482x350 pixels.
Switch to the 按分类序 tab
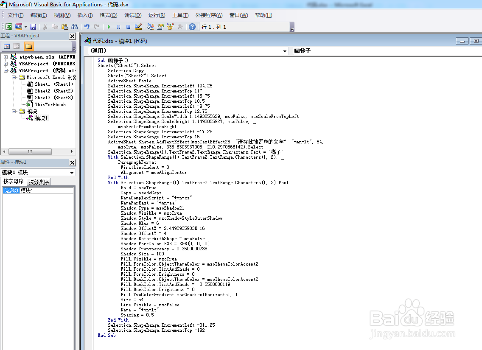tap(39, 182)
